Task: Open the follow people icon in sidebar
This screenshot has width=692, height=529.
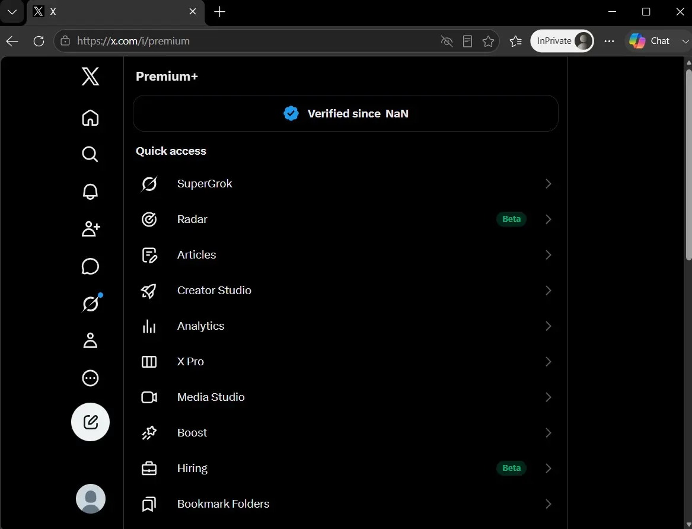Action: (91, 228)
